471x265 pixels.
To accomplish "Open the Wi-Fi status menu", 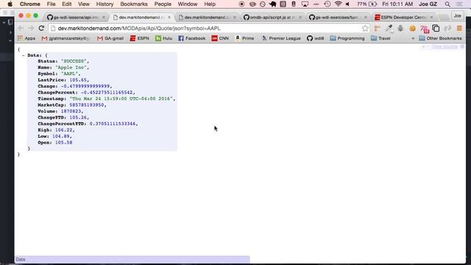I will pos(338,4).
